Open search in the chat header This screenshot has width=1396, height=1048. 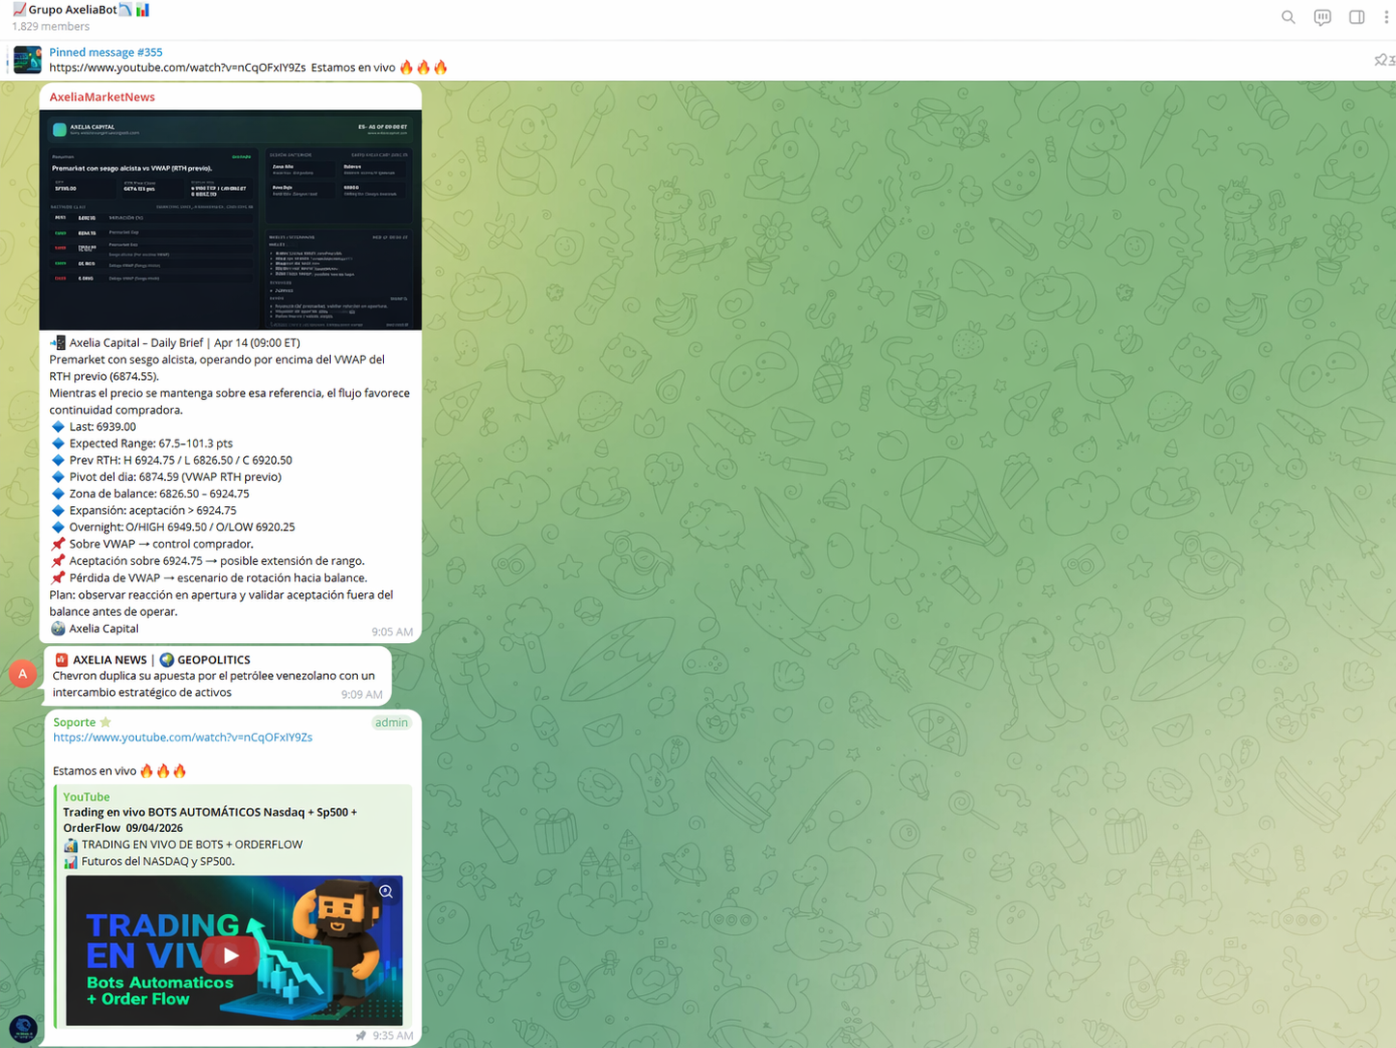click(x=1288, y=17)
